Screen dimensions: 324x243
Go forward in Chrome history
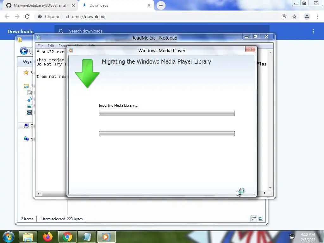coord(17,16)
